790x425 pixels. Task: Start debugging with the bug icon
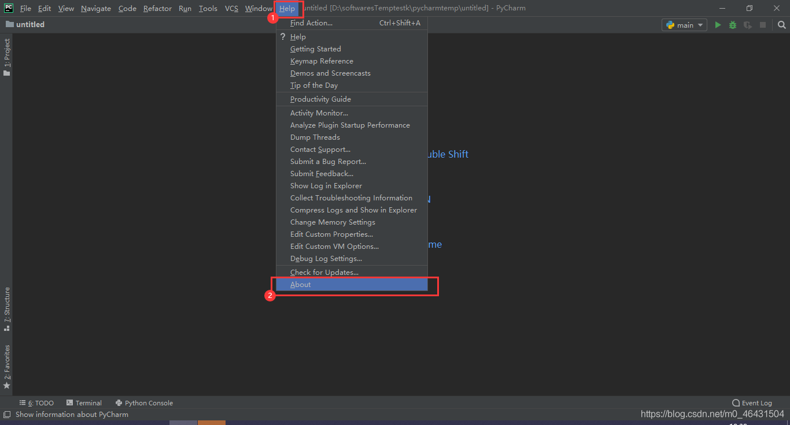(733, 25)
